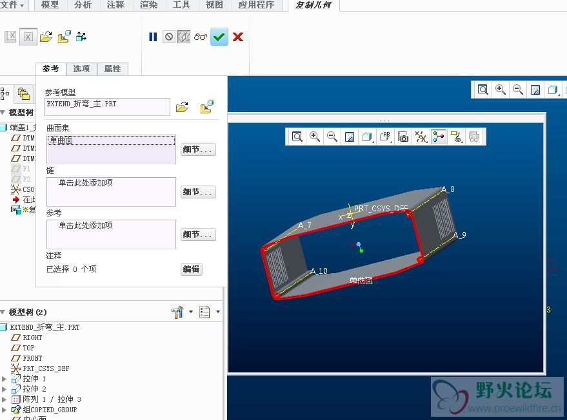Expand the 拉伸 1 tree node

click(5, 379)
